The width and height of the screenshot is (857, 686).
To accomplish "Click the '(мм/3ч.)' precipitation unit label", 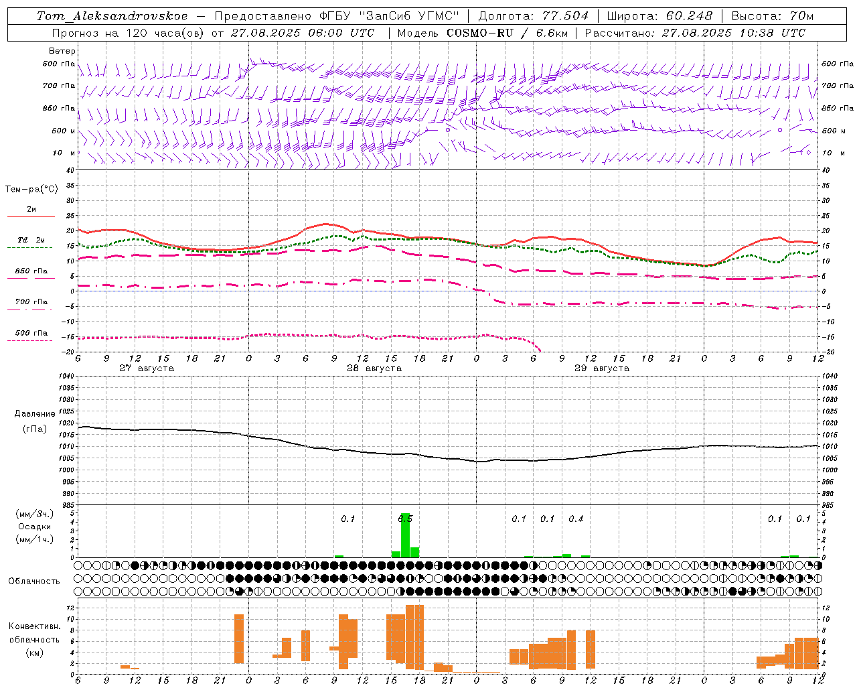I will (x=35, y=514).
